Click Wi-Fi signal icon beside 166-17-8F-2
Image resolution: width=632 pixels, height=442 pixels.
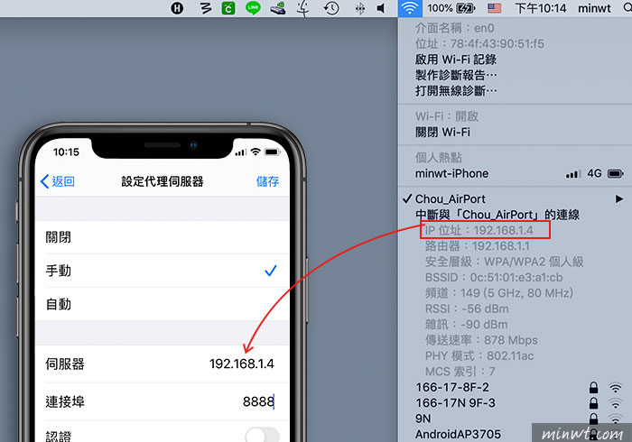(x=615, y=388)
